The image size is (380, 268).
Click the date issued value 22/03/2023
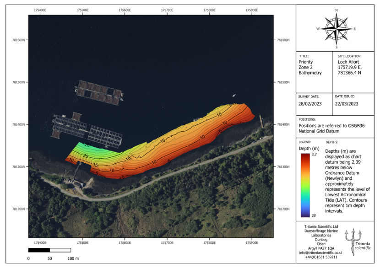tap(346, 104)
